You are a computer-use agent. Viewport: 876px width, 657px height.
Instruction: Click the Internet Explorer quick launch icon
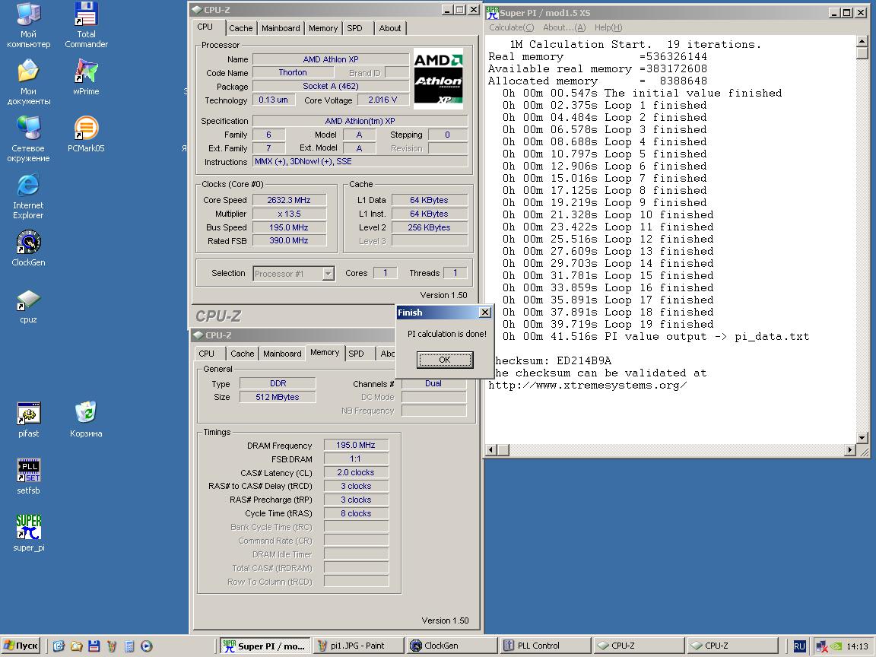pos(59,646)
